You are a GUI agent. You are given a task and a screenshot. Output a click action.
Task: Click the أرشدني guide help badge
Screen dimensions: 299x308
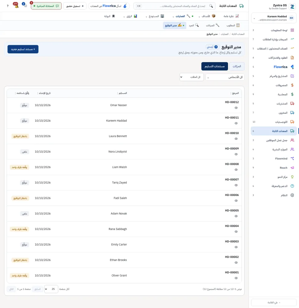(x=212, y=47)
